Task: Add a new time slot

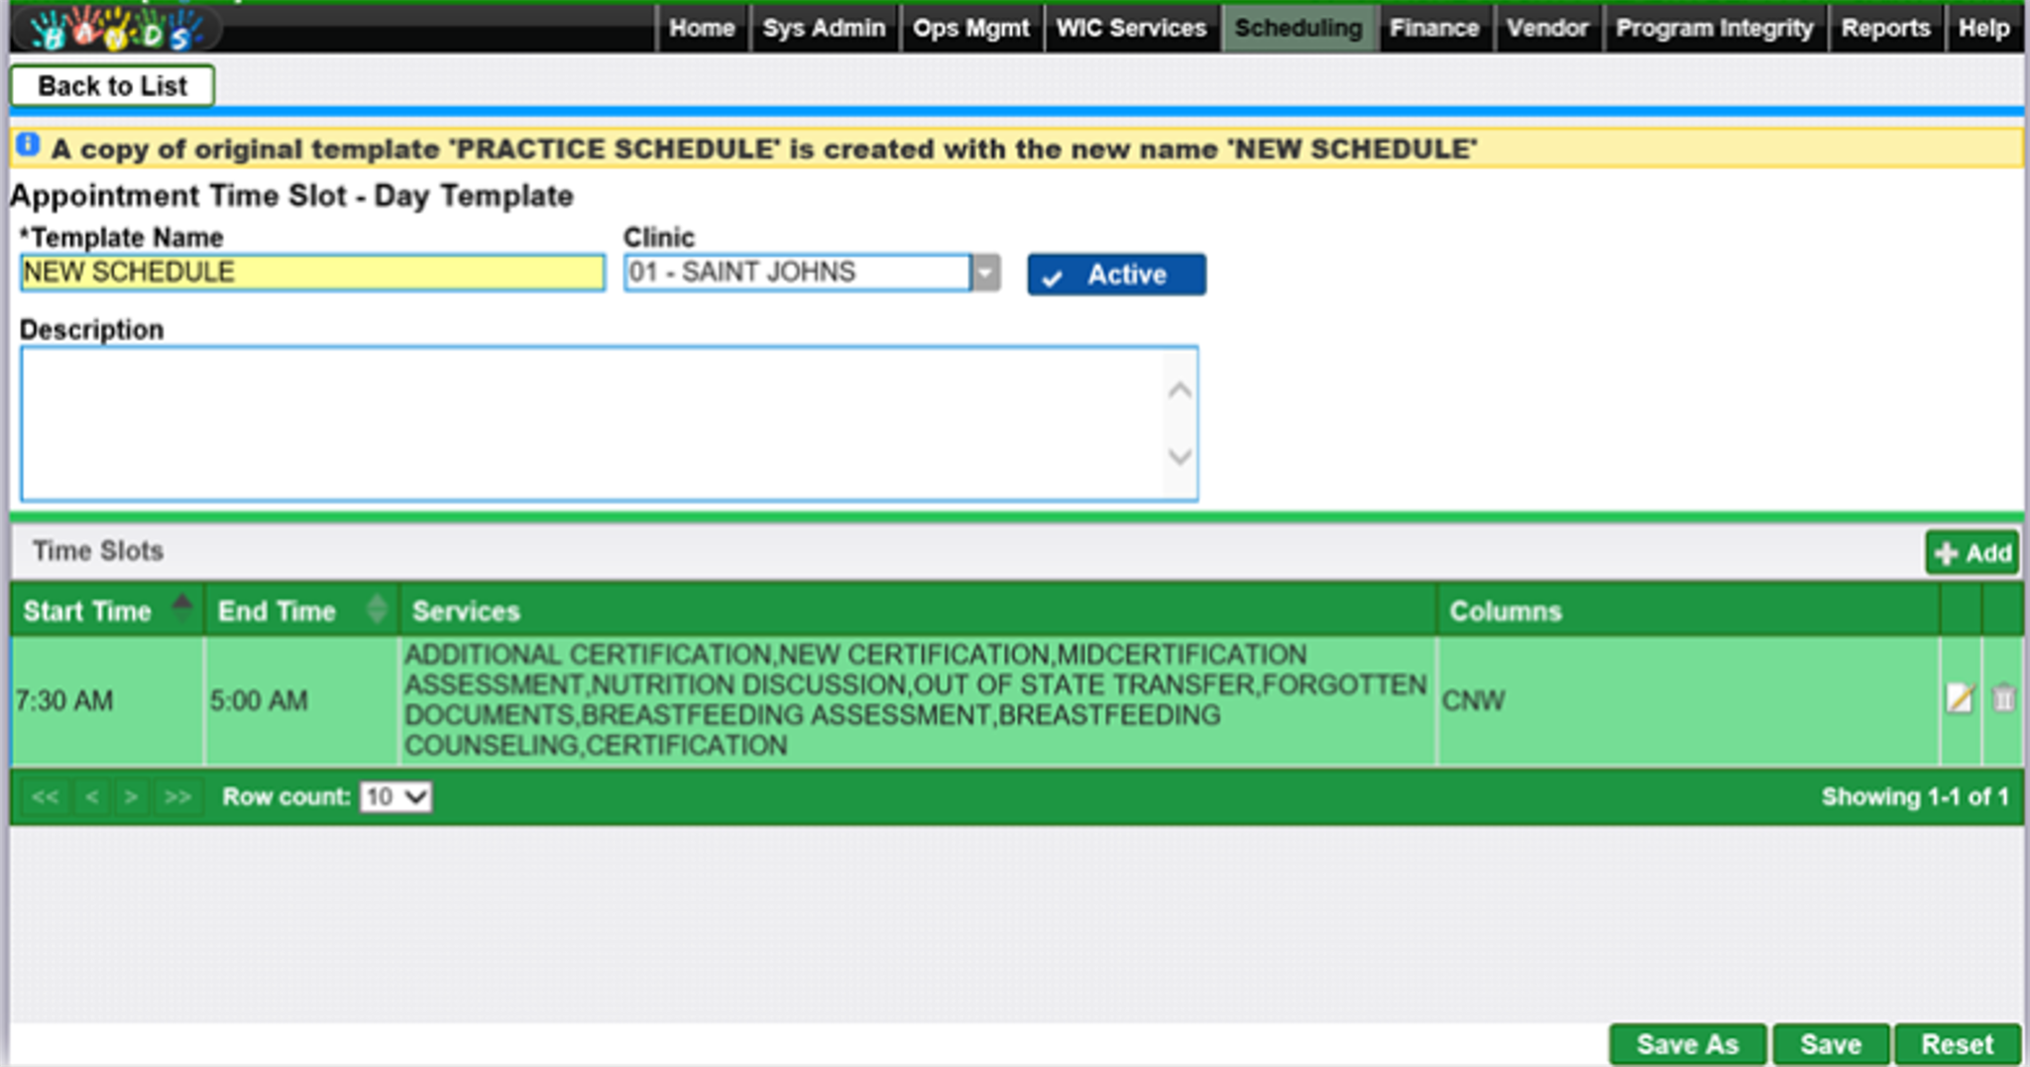Action: click(1973, 553)
